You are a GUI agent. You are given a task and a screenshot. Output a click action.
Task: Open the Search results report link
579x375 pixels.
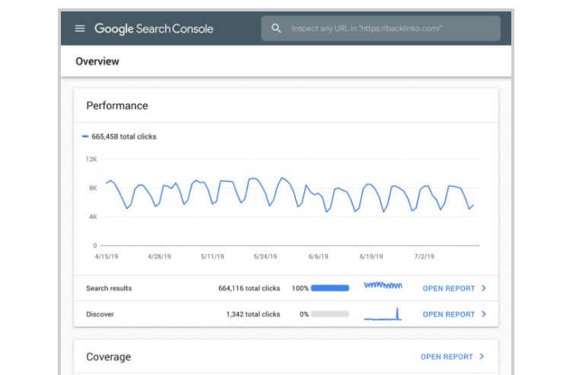pyautogui.click(x=449, y=288)
